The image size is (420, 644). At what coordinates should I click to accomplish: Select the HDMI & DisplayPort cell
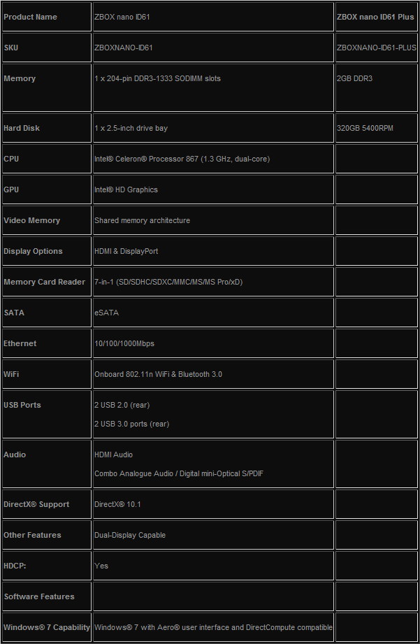[213, 251]
